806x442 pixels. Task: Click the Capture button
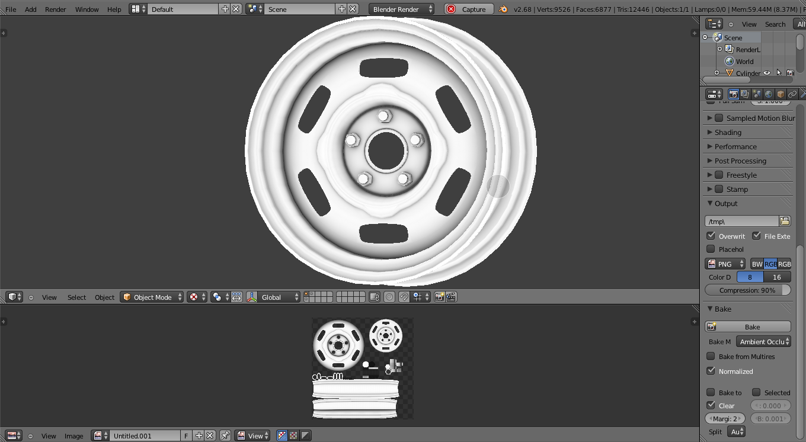click(469, 9)
